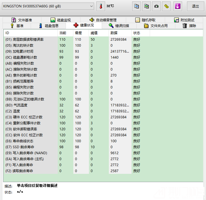Select the (C2) 温度 row

pyautogui.click(x=103, y=111)
